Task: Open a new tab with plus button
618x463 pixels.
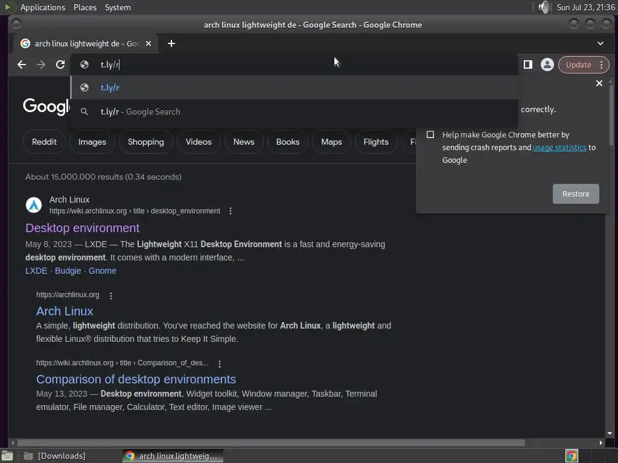Action: click(x=171, y=43)
